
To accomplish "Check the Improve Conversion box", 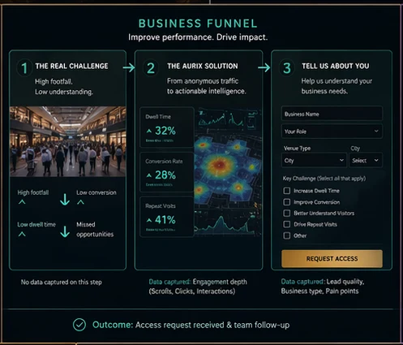I will click(x=287, y=202).
